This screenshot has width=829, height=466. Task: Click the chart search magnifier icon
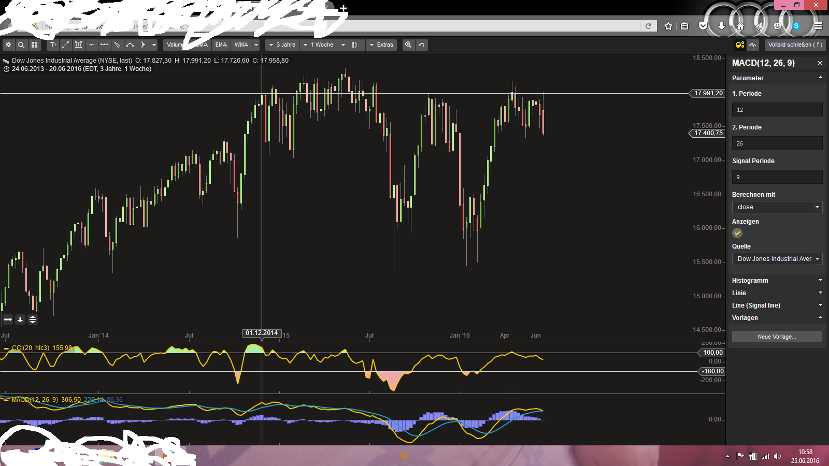(x=21, y=45)
